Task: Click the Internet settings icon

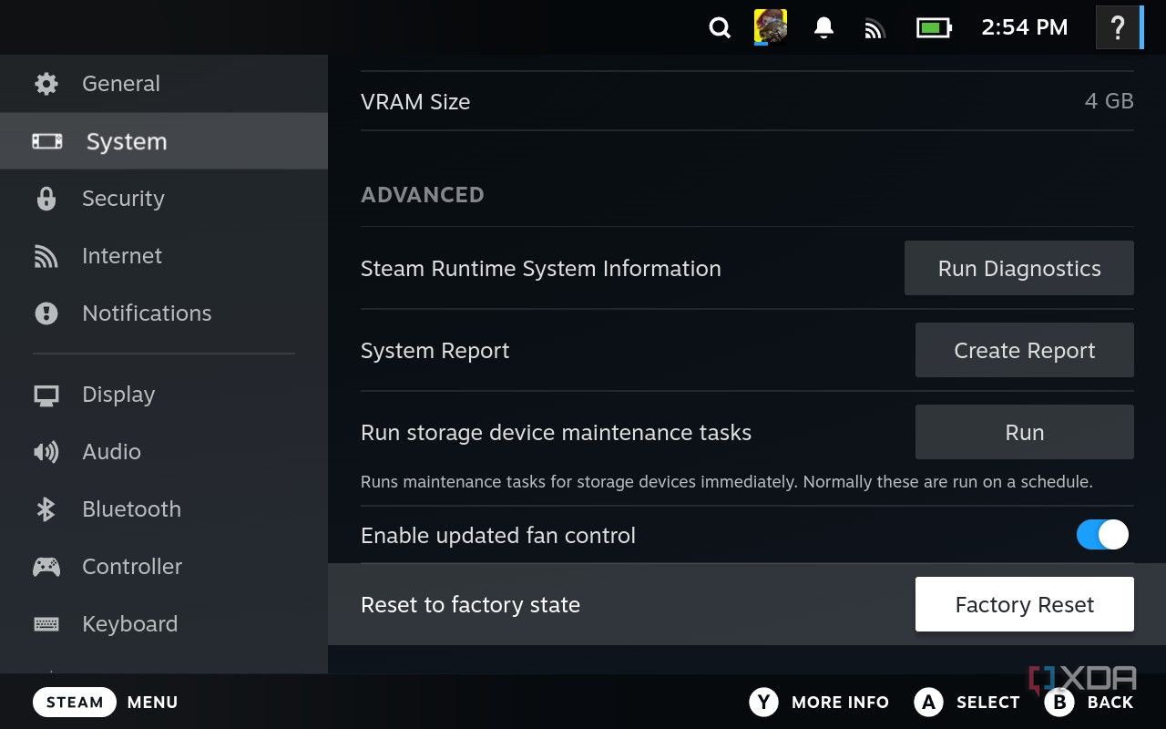Action: point(46,256)
